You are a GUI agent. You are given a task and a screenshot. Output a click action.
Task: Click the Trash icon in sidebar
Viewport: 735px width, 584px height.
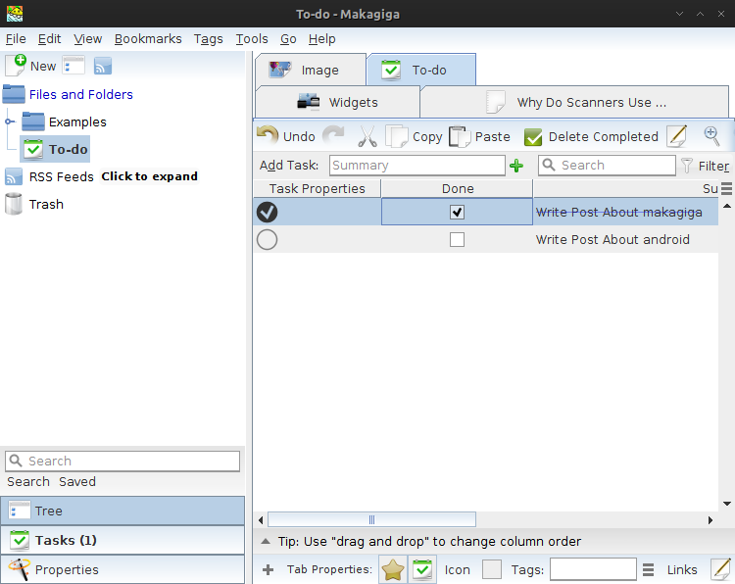coord(14,204)
